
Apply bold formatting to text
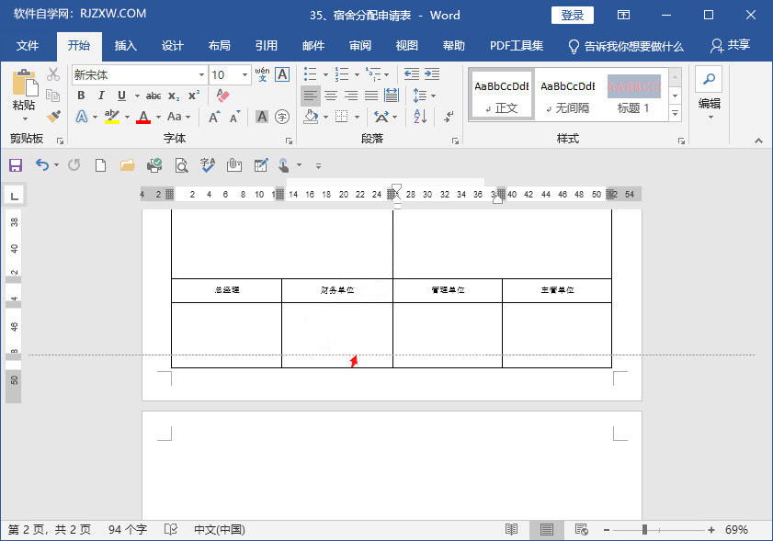click(x=81, y=96)
